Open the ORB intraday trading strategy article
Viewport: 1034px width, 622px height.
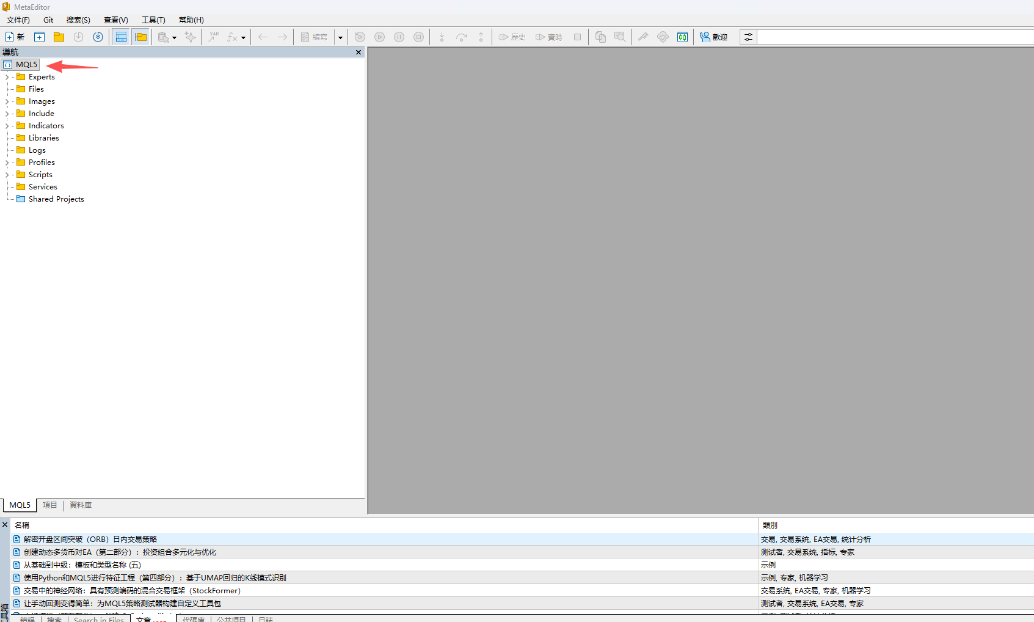coord(90,540)
